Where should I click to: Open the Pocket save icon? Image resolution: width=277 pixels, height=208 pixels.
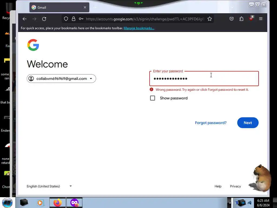point(232,19)
